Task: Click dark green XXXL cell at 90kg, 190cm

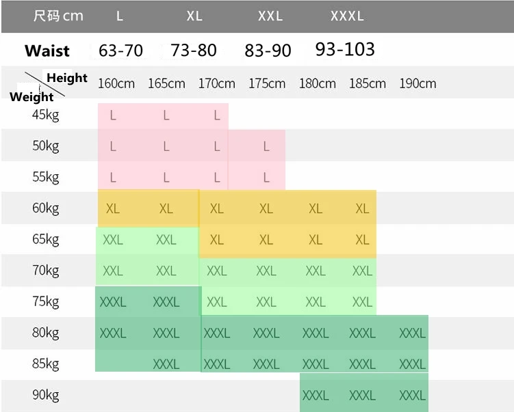Action: point(412,395)
